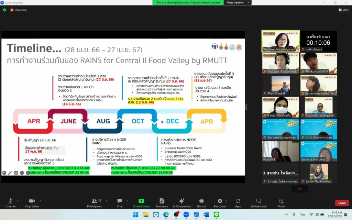This screenshot has height=220, width=352.
Task: Open Zoom Apps
Action: 238,202
